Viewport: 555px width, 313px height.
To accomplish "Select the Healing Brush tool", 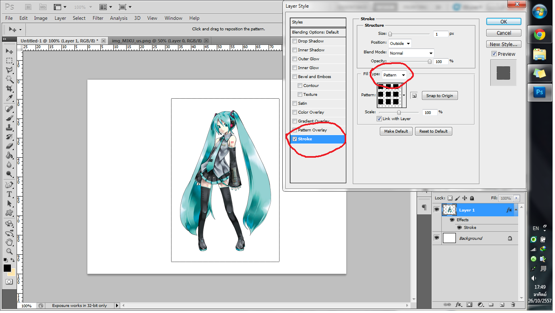I will (9, 109).
